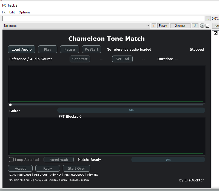Image resolution: width=219 pixels, height=191 pixels.
Task: Click the plus button beside preset list
Action: point(154,26)
